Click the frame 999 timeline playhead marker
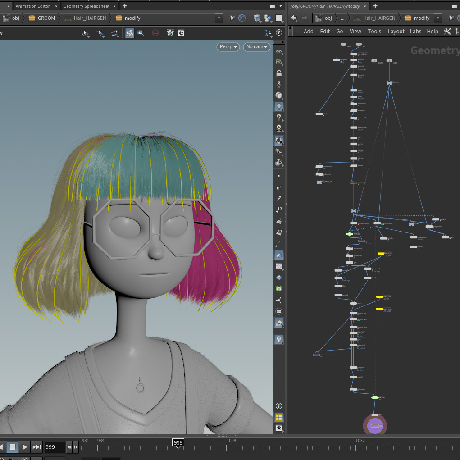This screenshot has height=460, width=460. (178, 443)
